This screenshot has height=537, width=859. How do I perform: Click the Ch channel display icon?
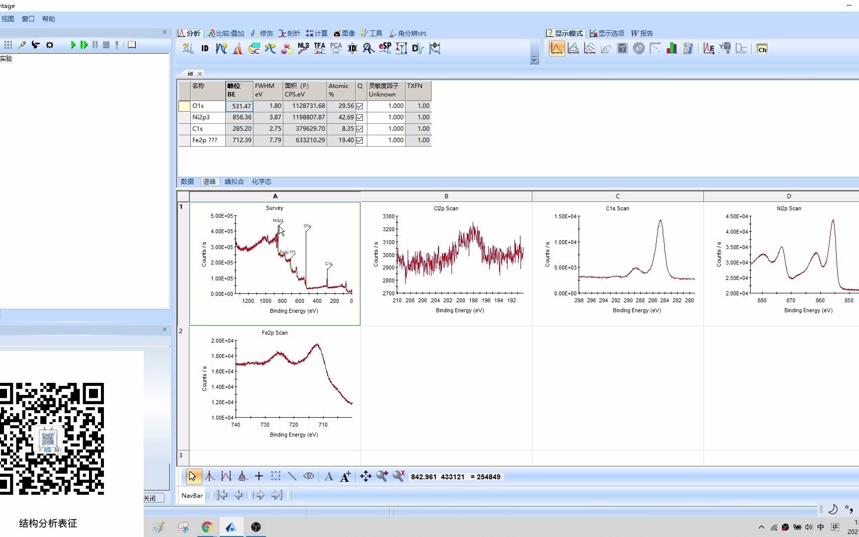click(762, 49)
